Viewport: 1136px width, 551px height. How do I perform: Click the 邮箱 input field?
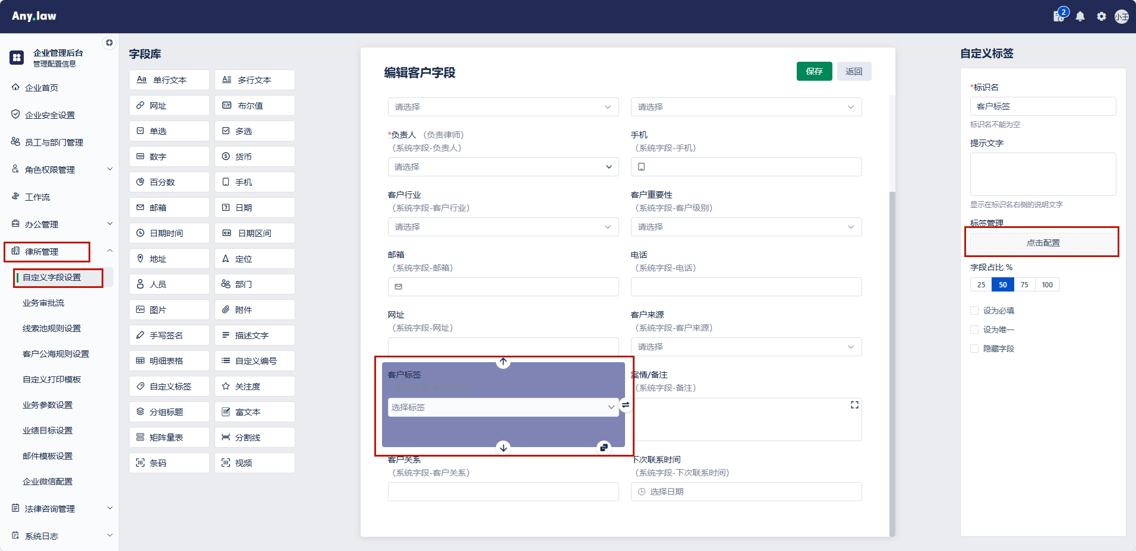(x=503, y=287)
